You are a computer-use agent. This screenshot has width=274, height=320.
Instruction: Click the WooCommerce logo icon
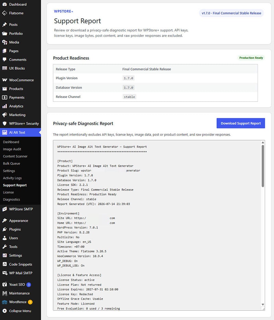point(4,80)
